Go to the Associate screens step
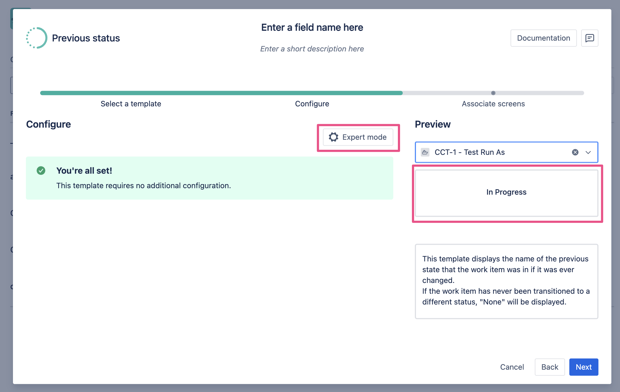Image resolution: width=620 pixels, height=392 pixels. 493,104
